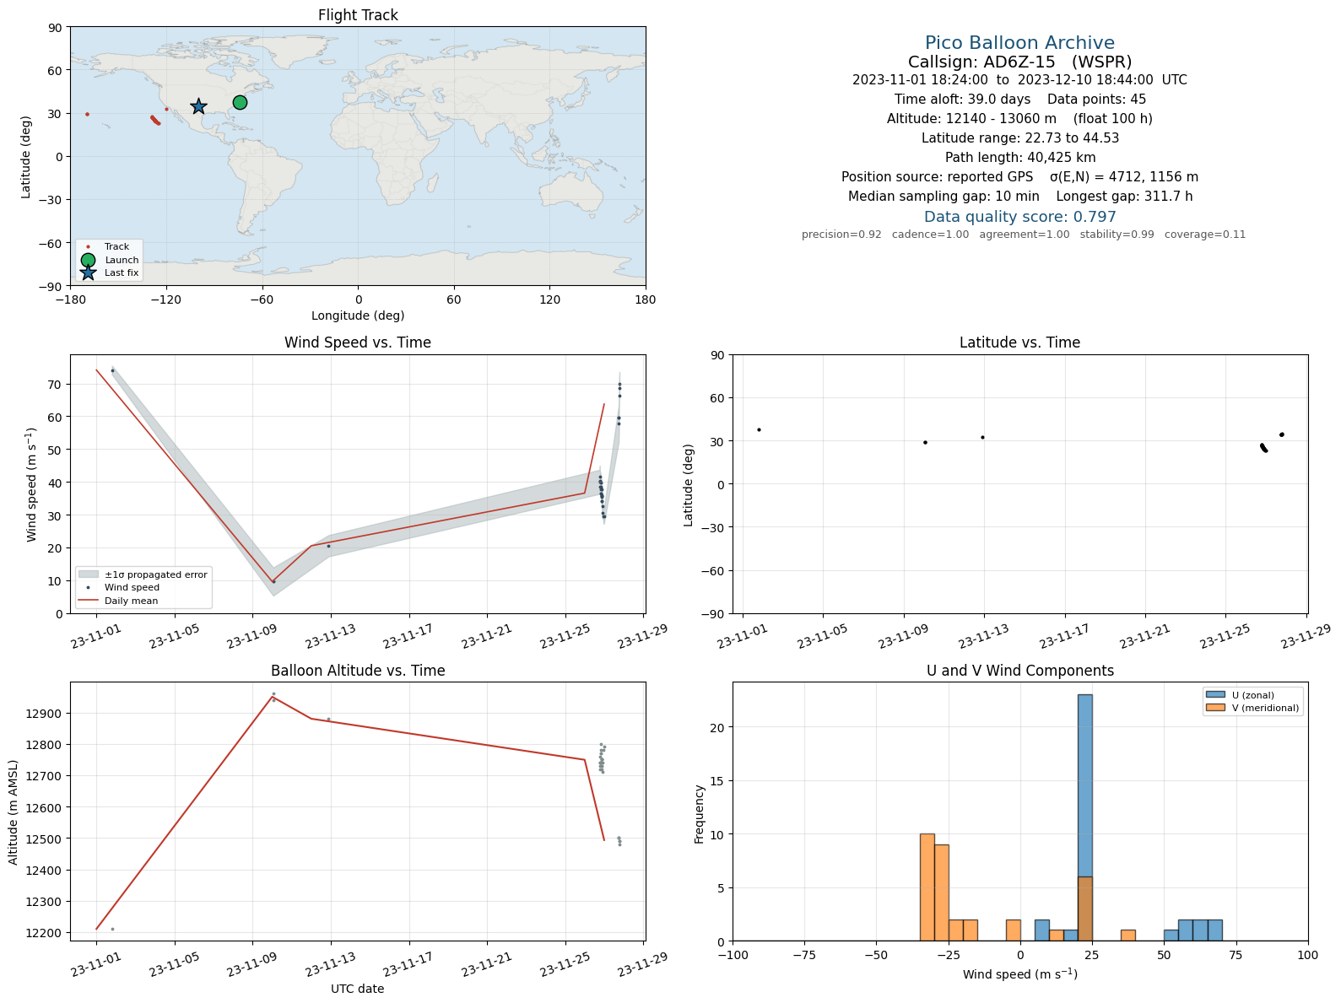Select the "UTC date" axis label

tap(358, 989)
